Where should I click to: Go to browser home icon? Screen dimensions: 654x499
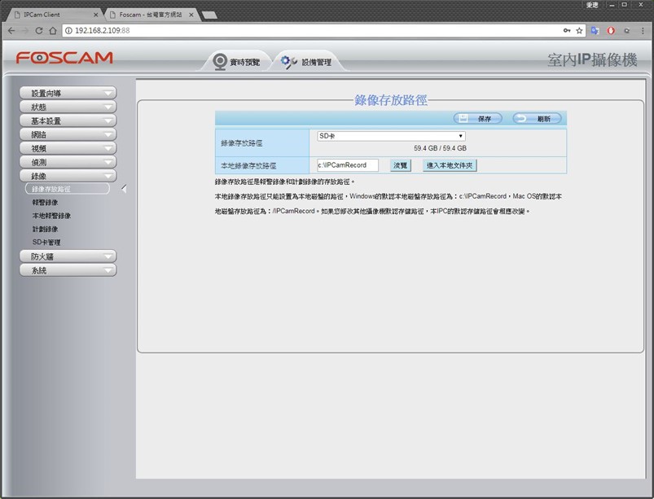[53, 30]
